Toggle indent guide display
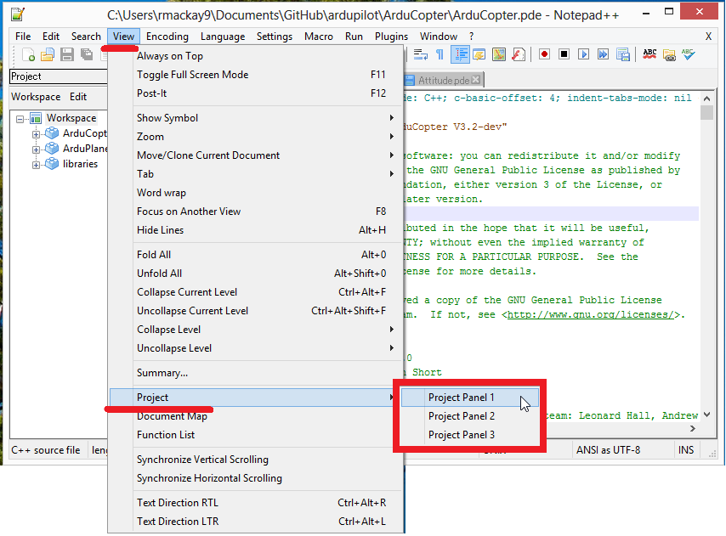Screen dimensions: 726x536 [460, 54]
